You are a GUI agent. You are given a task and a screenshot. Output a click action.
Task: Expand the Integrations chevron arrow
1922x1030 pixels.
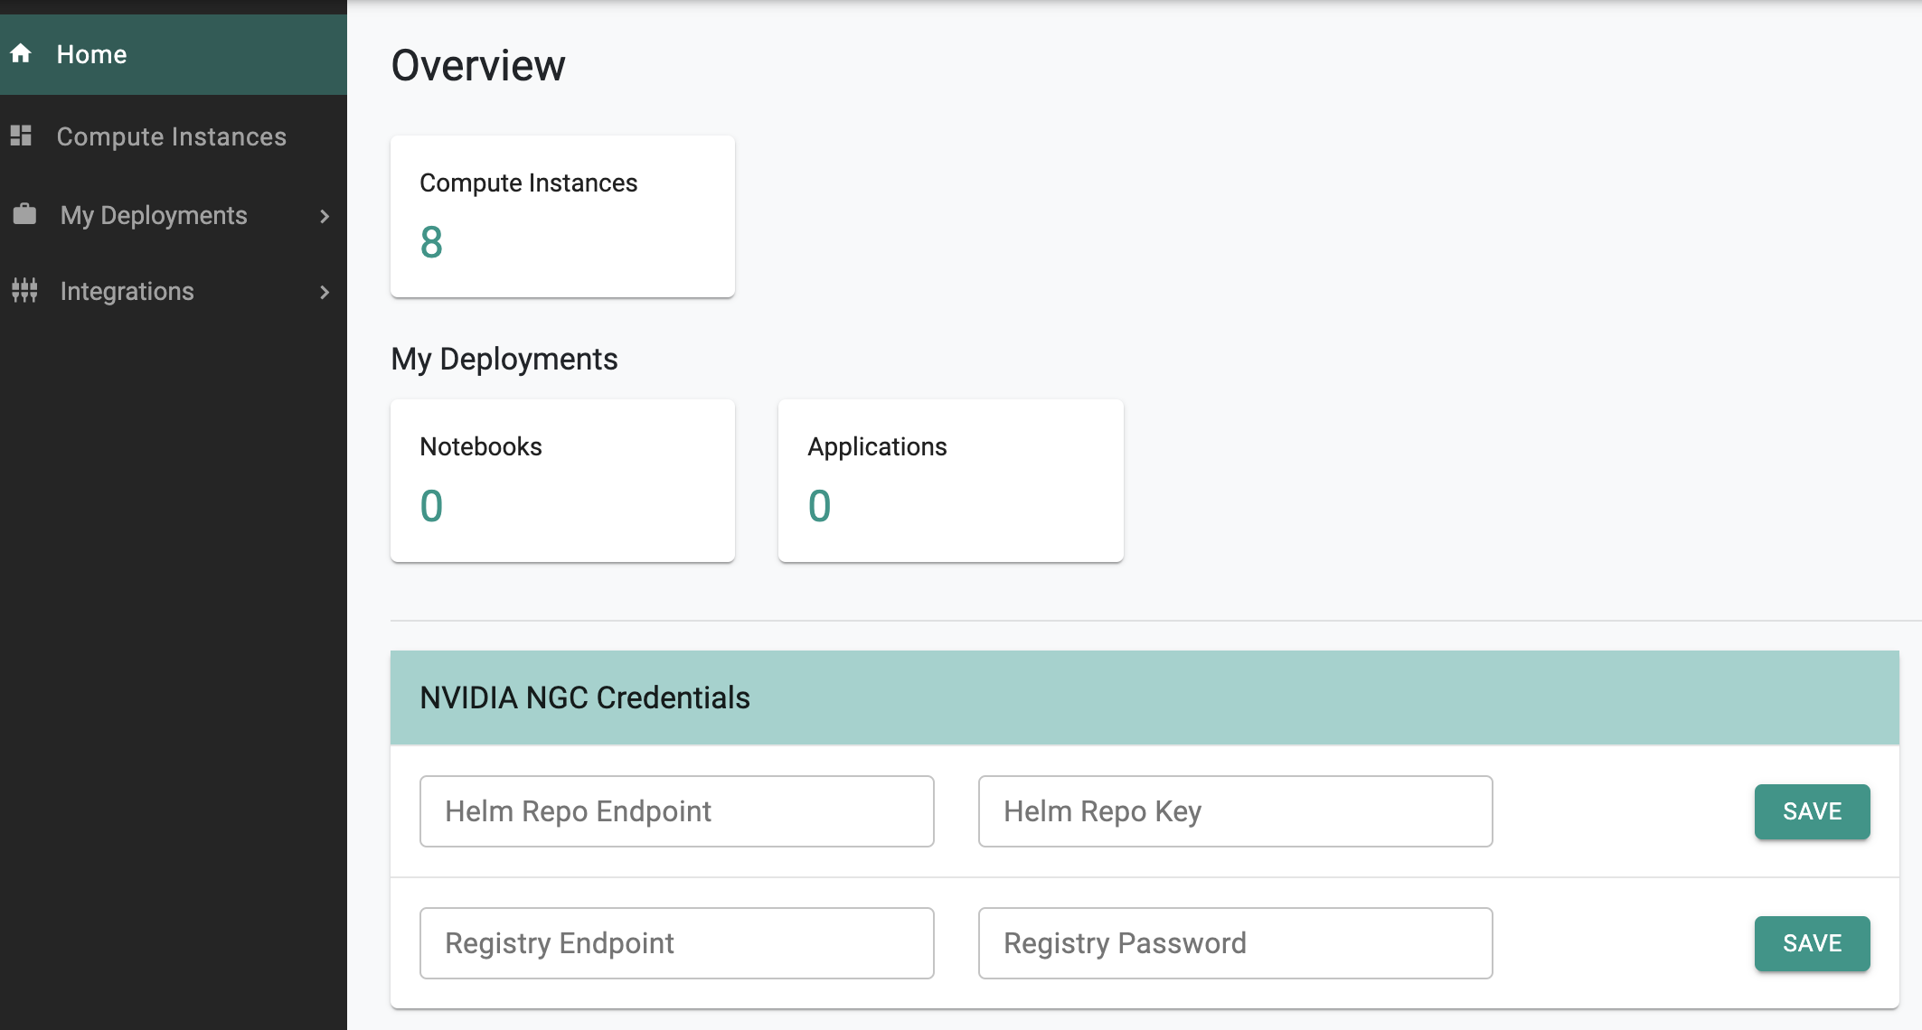coord(325,292)
